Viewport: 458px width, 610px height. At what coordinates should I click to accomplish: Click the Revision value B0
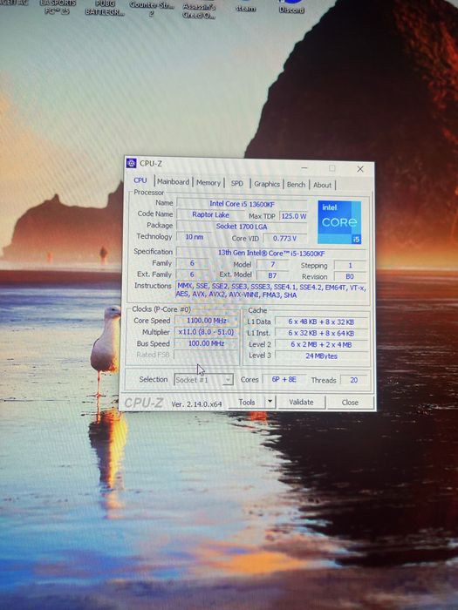tap(350, 276)
